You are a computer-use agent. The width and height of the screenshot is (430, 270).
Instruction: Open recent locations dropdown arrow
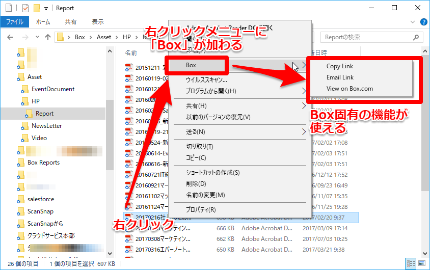37,37
